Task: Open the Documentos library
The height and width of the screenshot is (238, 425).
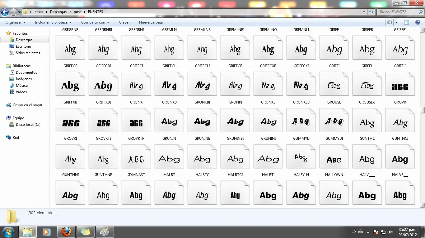Action: point(26,73)
